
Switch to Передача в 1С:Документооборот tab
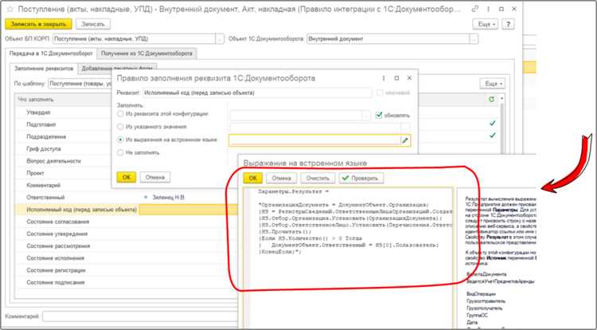click(x=51, y=53)
